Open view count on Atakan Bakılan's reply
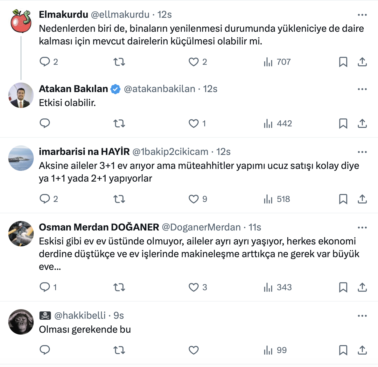378x367 pixels. 277,123
